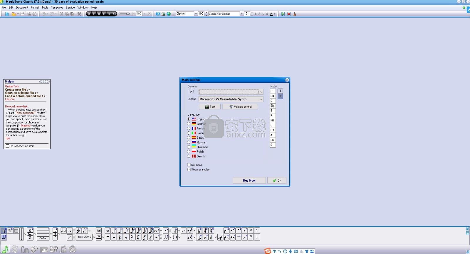
Task: Enable the Get news checkbox
Action: coord(189,165)
